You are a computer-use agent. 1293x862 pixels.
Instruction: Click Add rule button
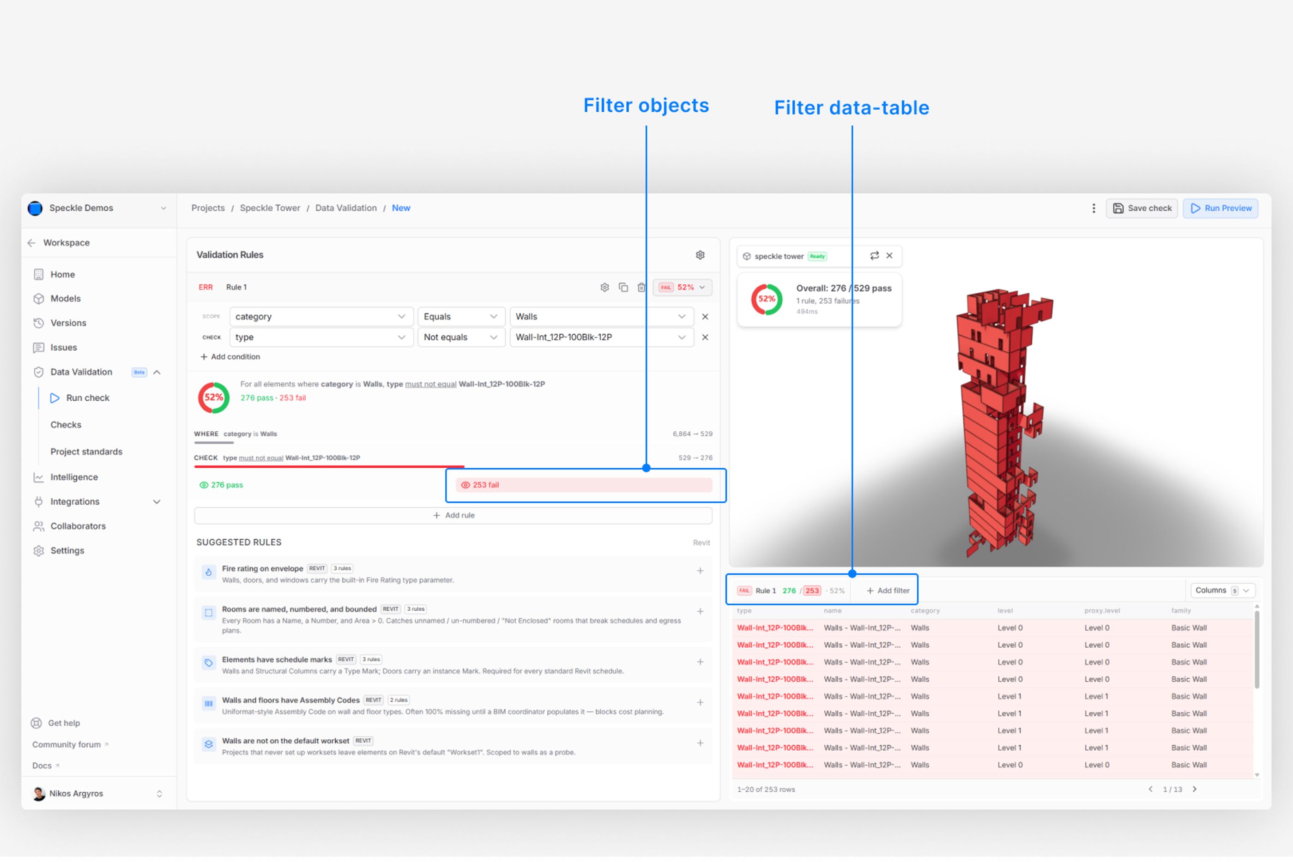coord(453,516)
